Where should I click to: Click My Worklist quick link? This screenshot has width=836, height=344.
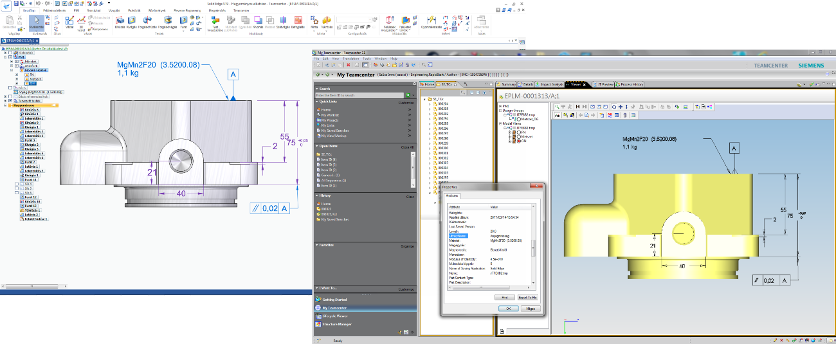point(329,114)
